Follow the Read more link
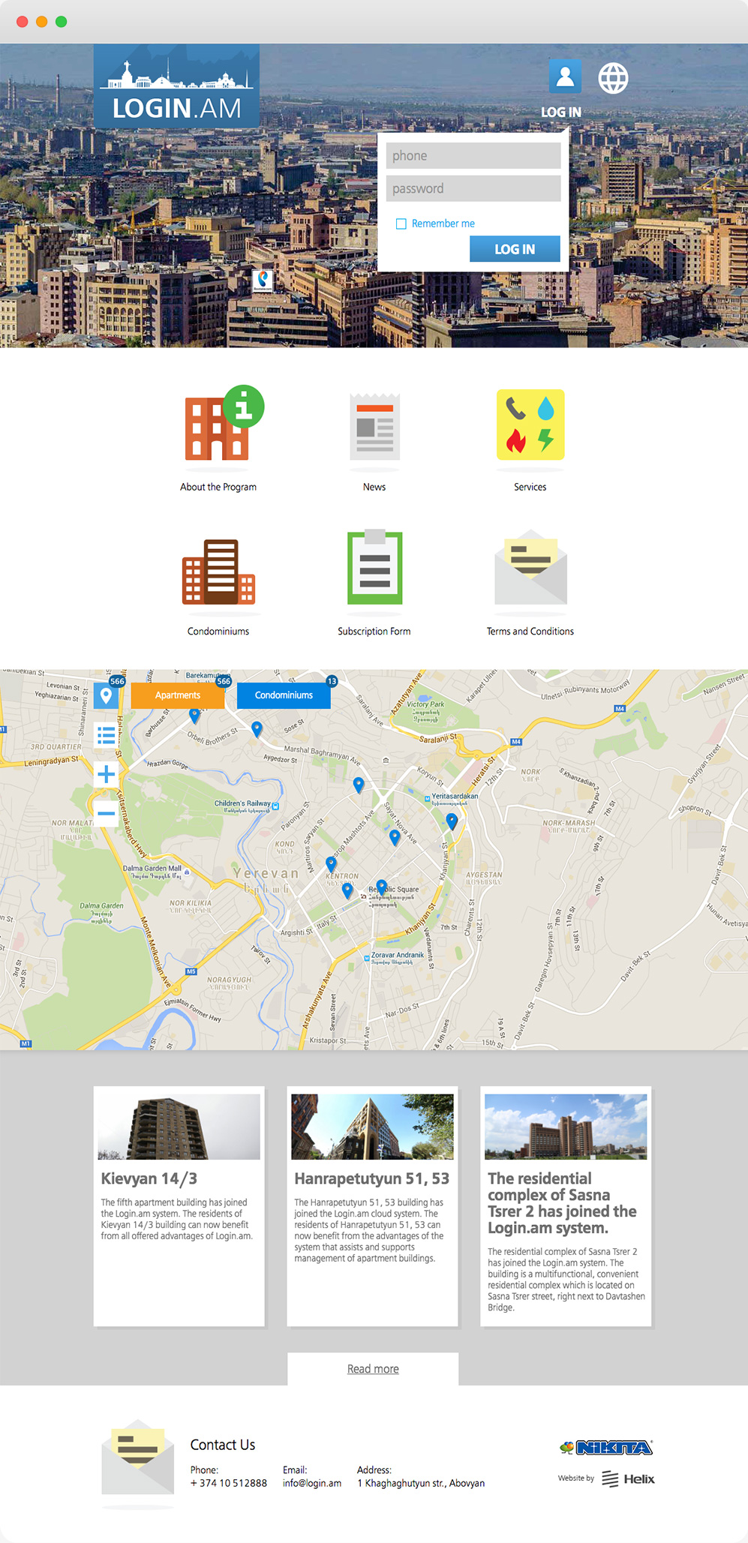This screenshot has height=1543, width=748. (x=373, y=1369)
